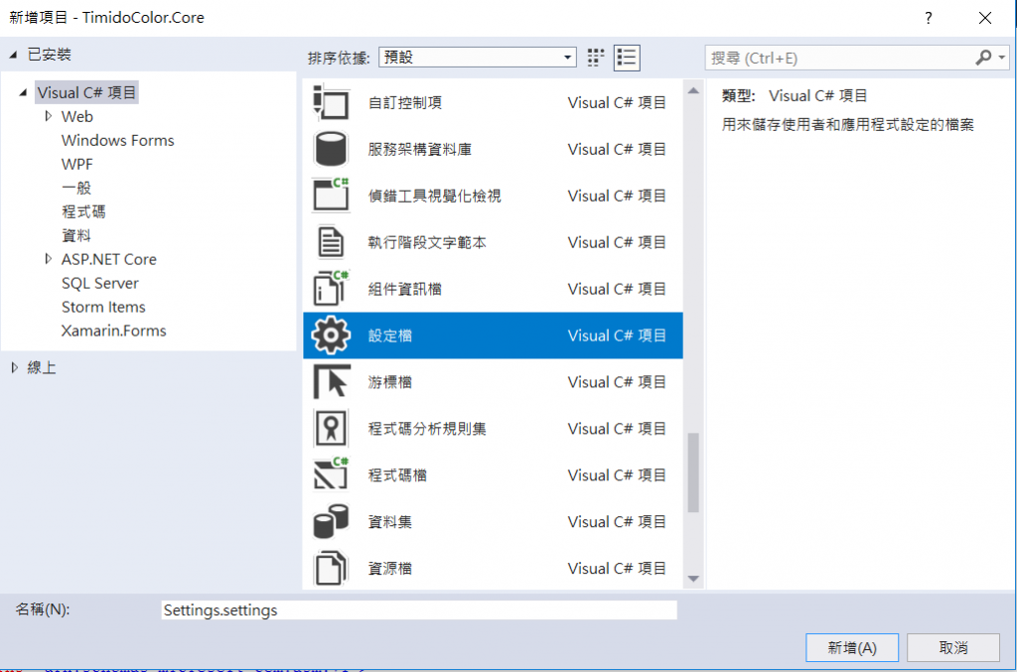
Task: Select the 程式碼分析規則集 ruleset icon
Action: pyautogui.click(x=332, y=429)
